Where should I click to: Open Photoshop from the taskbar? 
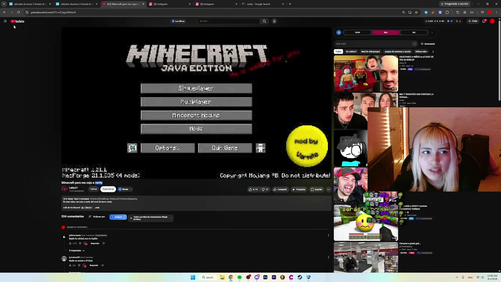coord(265,277)
